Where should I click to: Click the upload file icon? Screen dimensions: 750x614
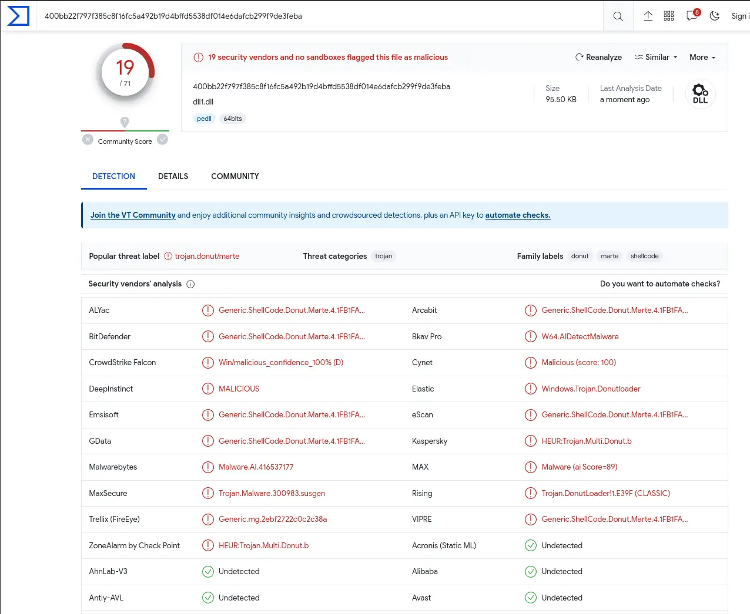(648, 16)
